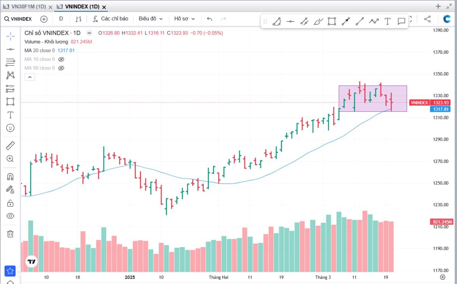
Task: Hide all drawings with the eye icon
Action: click(10, 216)
